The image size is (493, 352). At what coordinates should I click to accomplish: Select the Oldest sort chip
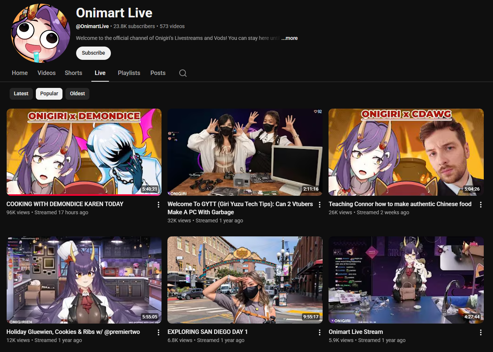(x=78, y=93)
